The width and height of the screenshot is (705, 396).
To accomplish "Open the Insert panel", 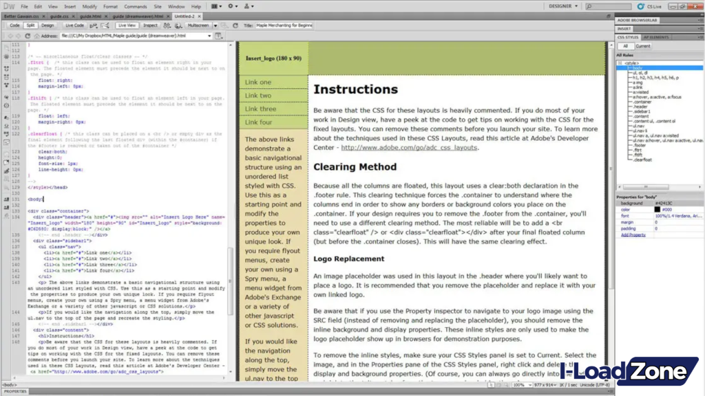I will [624, 28].
